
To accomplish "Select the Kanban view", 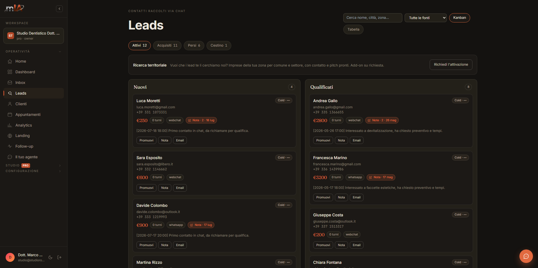I will [459, 18].
